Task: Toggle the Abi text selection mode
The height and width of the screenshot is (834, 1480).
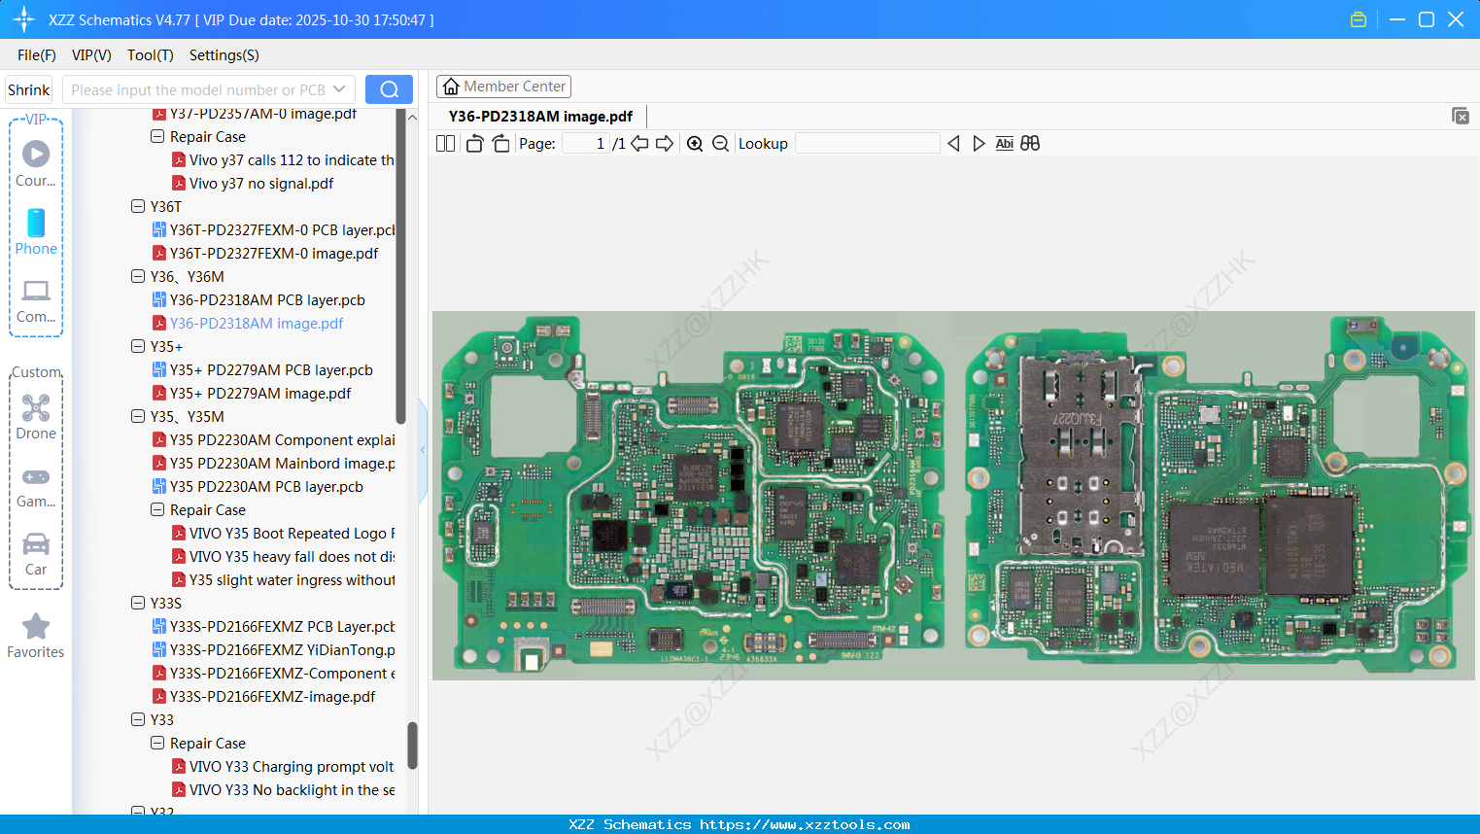Action: 1004,143
